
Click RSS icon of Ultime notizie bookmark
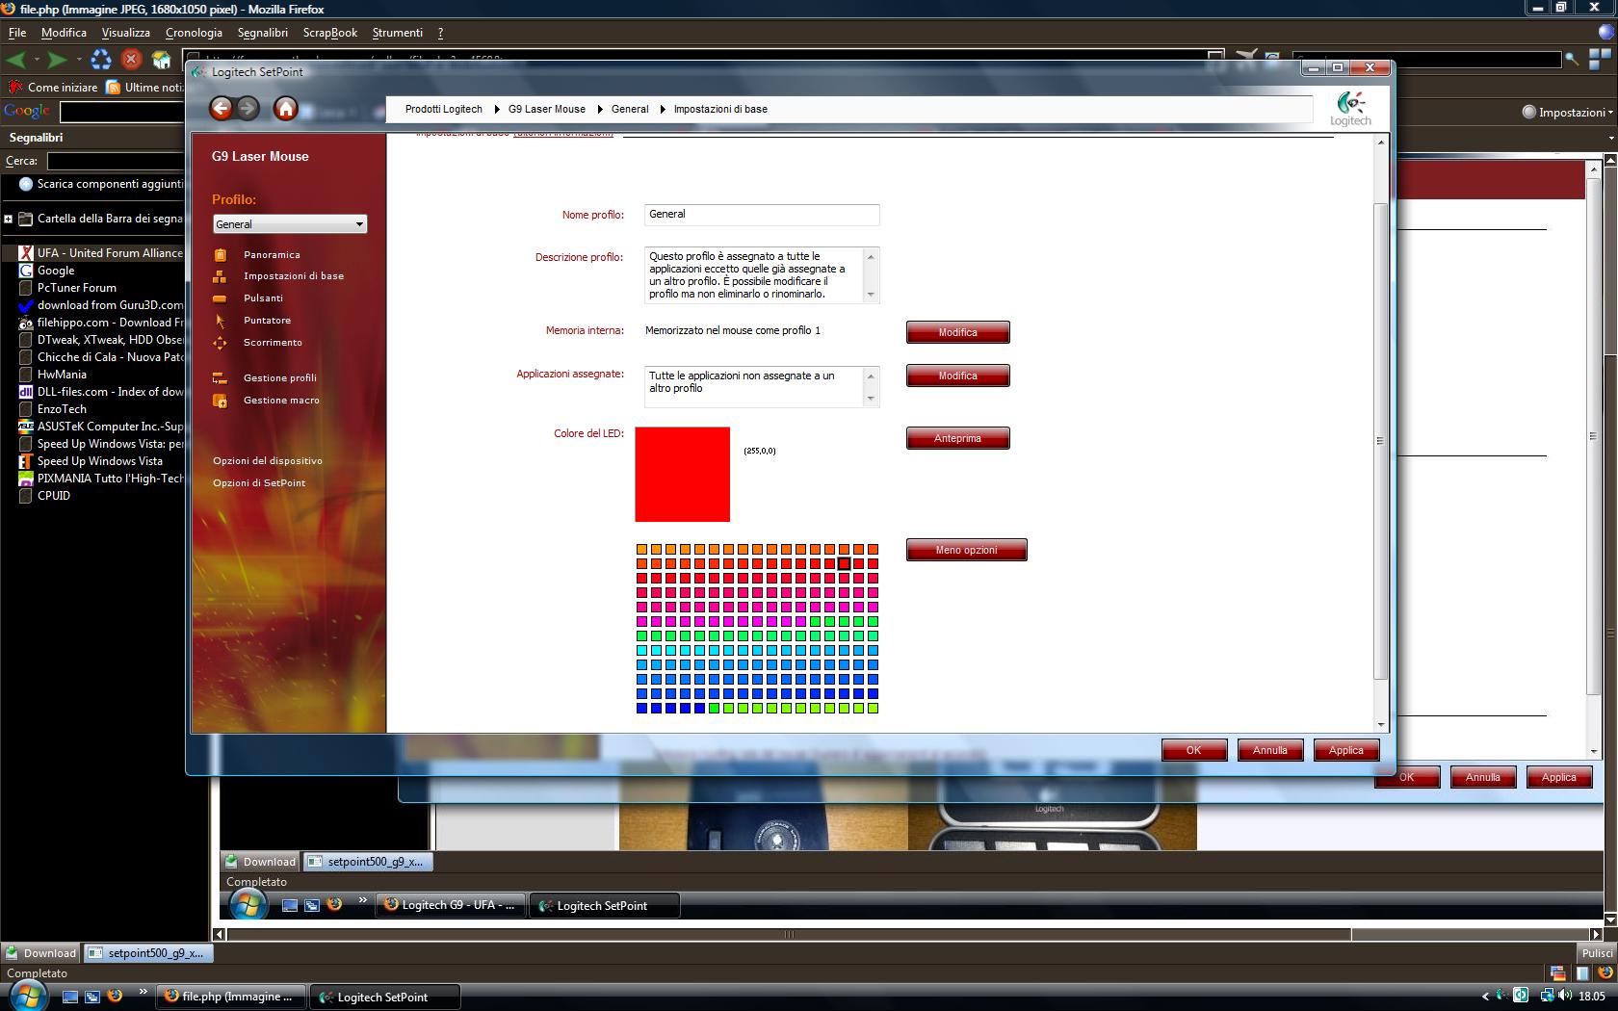click(x=114, y=88)
